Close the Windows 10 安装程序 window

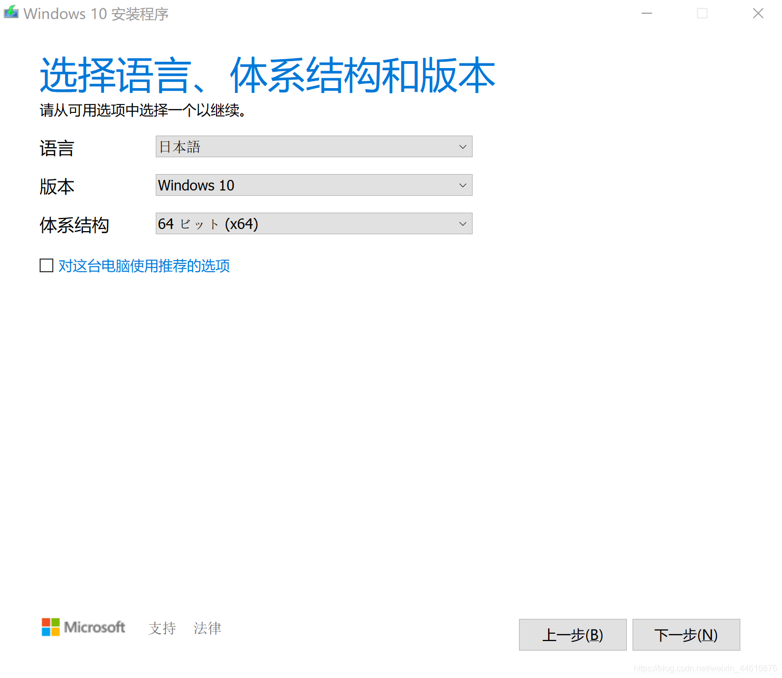point(758,13)
